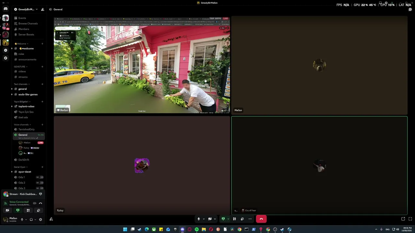Image resolution: width=415 pixels, height=233 pixels.
Task: Click the red Disconnect call button
Action: pos(261,219)
